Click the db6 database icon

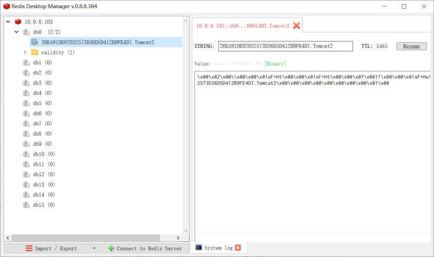pyautogui.click(x=26, y=113)
